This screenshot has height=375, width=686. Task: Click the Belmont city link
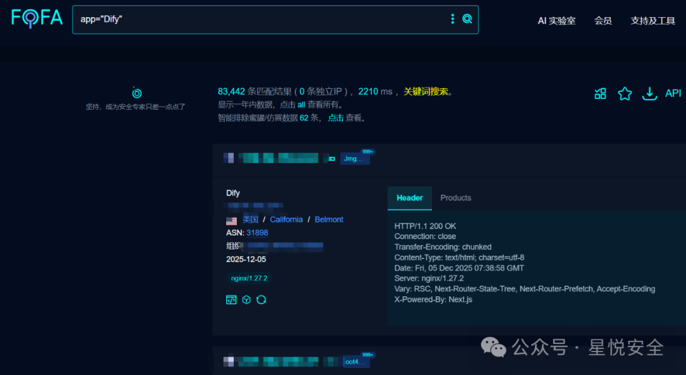[x=329, y=220]
